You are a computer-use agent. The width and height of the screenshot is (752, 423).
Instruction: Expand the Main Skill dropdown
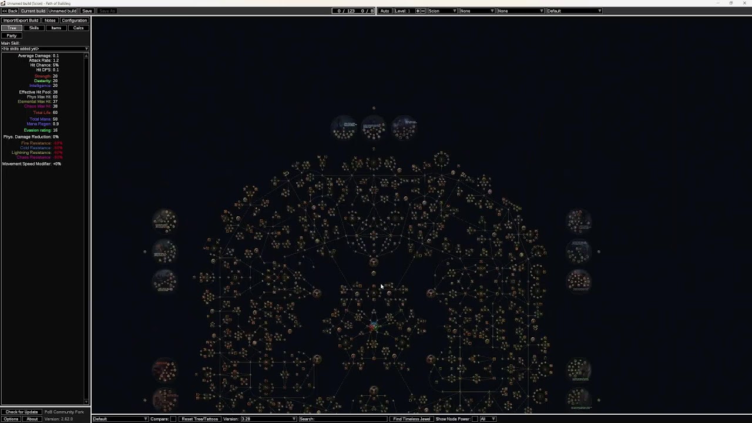click(x=45, y=49)
